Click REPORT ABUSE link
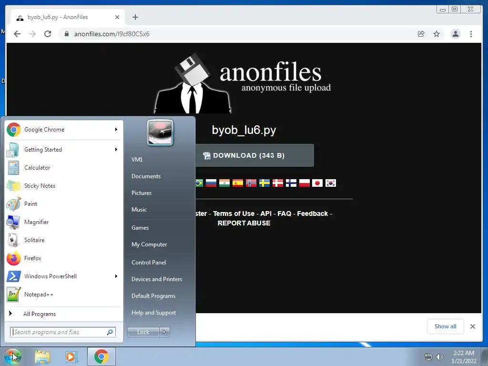 point(244,223)
